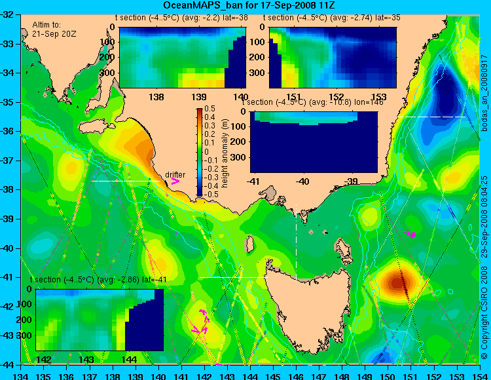
Task: Click the title 'OceanMAPS_ban for 17-Sep-2008 11Z'
Action: (x=250, y=5)
